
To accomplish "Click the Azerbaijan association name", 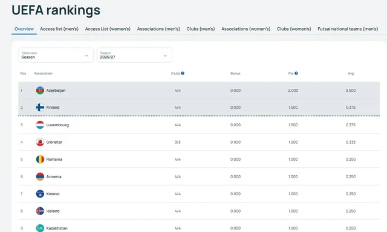I will click(56, 91).
